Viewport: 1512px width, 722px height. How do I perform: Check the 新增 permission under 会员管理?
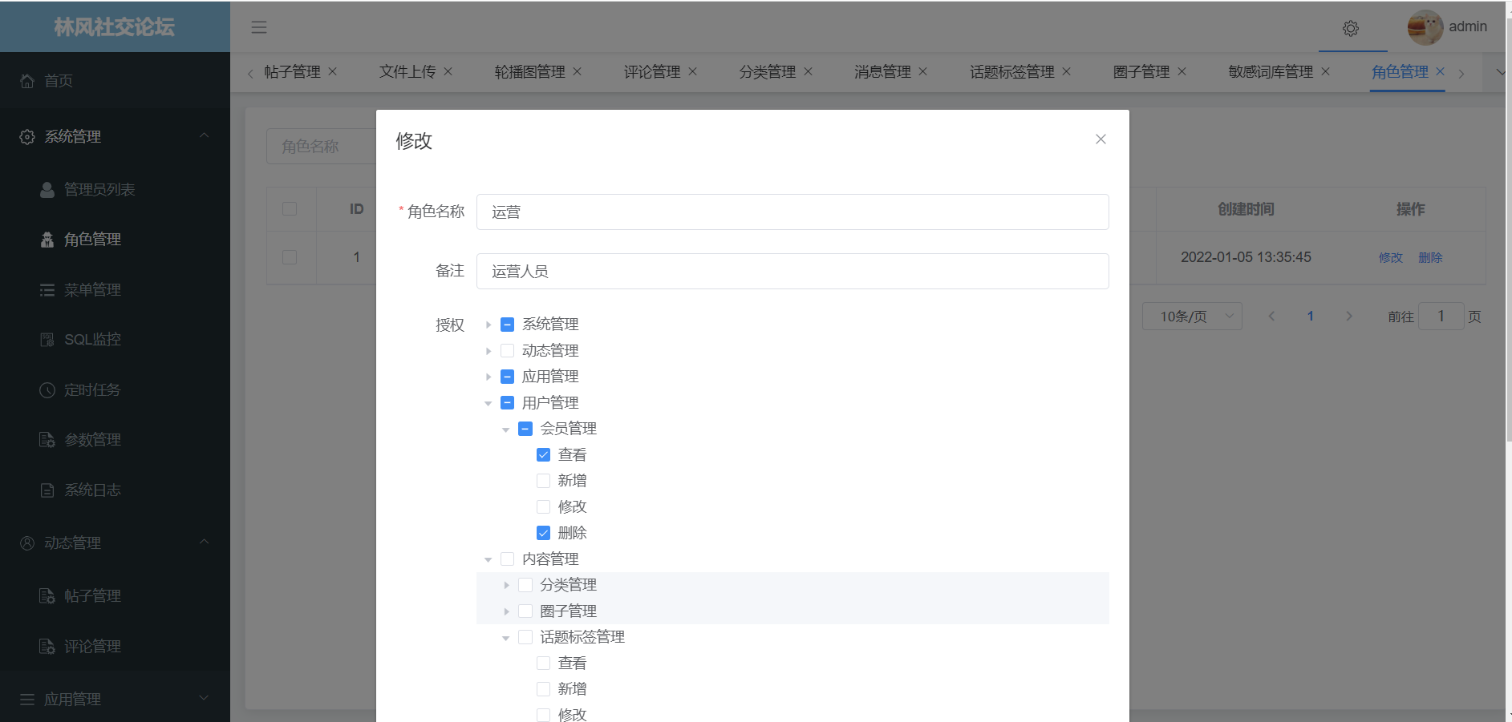click(x=543, y=480)
